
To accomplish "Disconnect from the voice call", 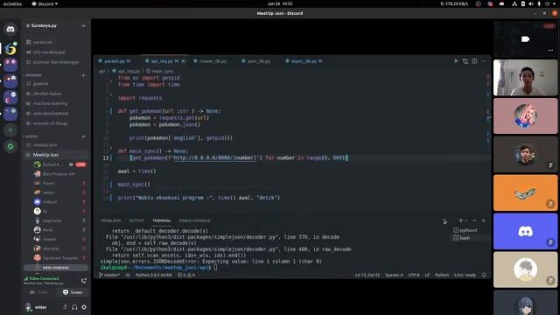I will [84, 281].
